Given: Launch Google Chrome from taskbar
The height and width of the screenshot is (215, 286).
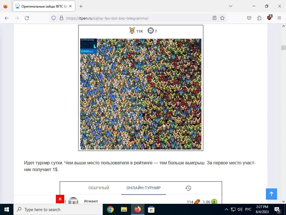Looking at the screenshot, I should (110, 209).
